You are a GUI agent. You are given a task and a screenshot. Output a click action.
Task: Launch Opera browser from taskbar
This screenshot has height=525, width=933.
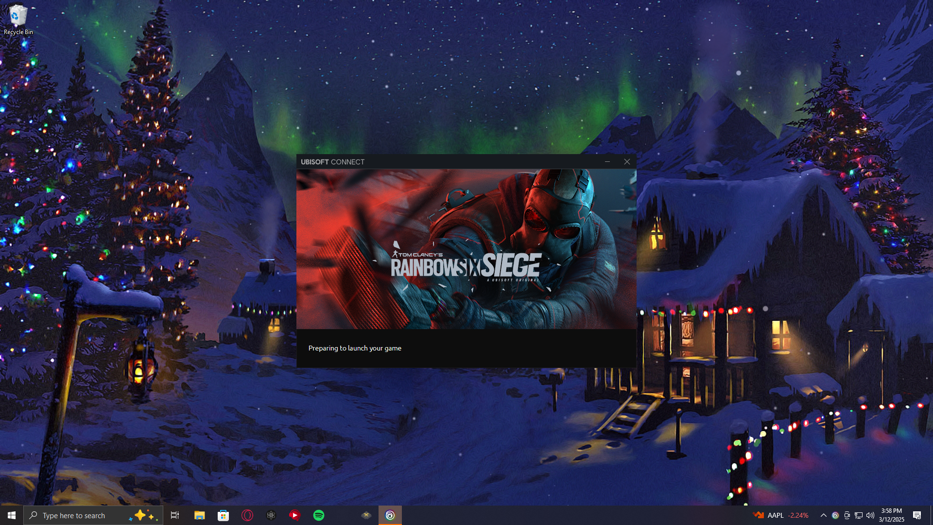247,515
